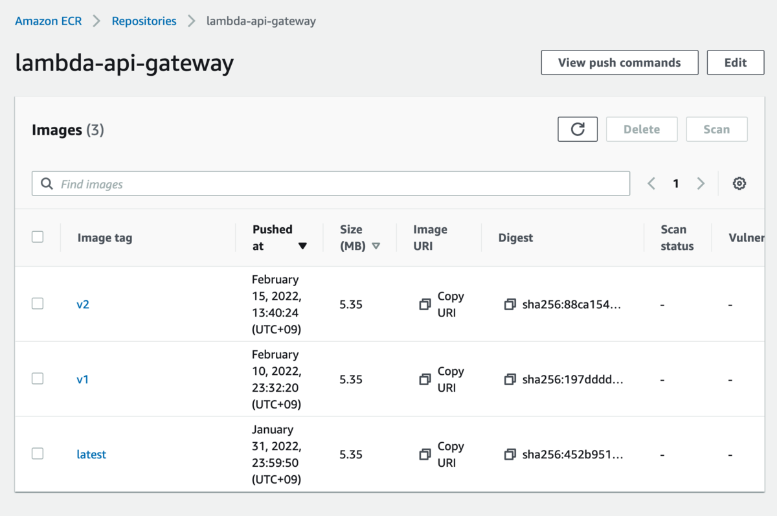Open the v2 image tag link

(x=83, y=304)
